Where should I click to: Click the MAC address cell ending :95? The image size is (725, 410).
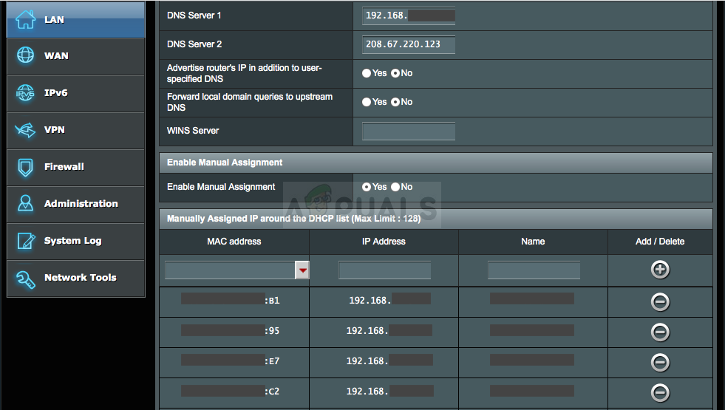234,332
